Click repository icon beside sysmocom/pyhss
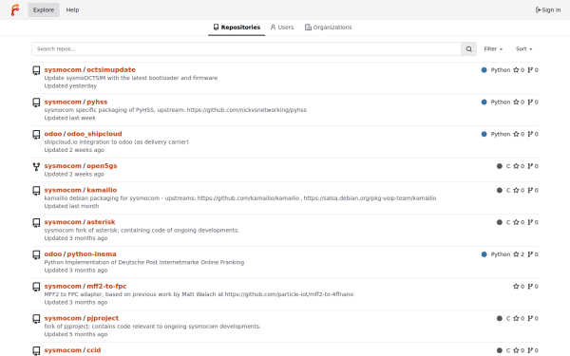This screenshot has width=570, height=356. click(x=36, y=103)
